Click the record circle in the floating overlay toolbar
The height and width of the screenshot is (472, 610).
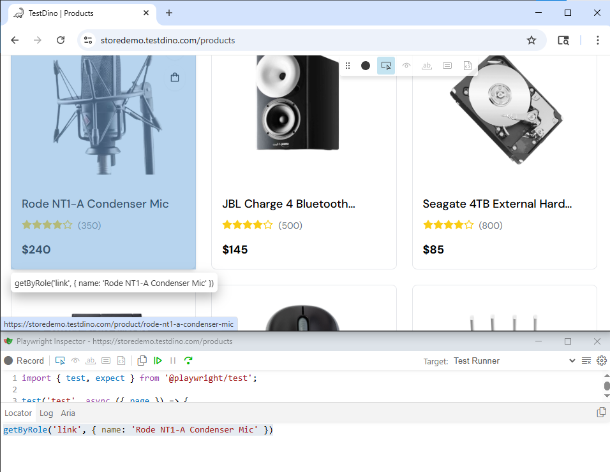[x=365, y=66]
